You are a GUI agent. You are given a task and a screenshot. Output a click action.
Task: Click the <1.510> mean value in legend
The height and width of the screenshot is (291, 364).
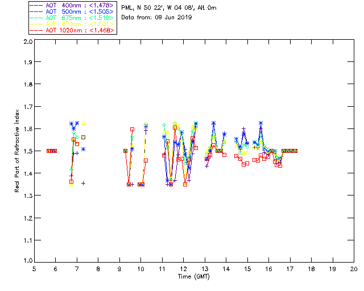[x=101, y=18]
